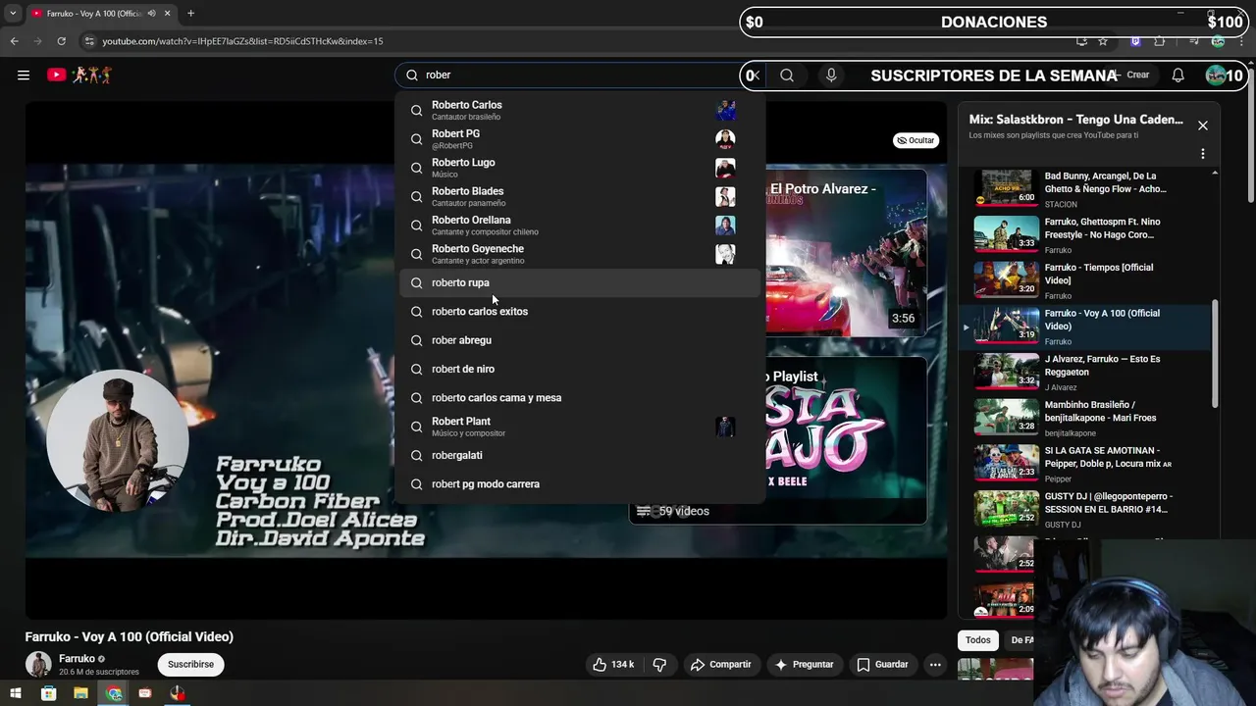Screen dimensions: 1256x706
Task: Open the YouTube hamburger guide menu
Action: (24, 75)
